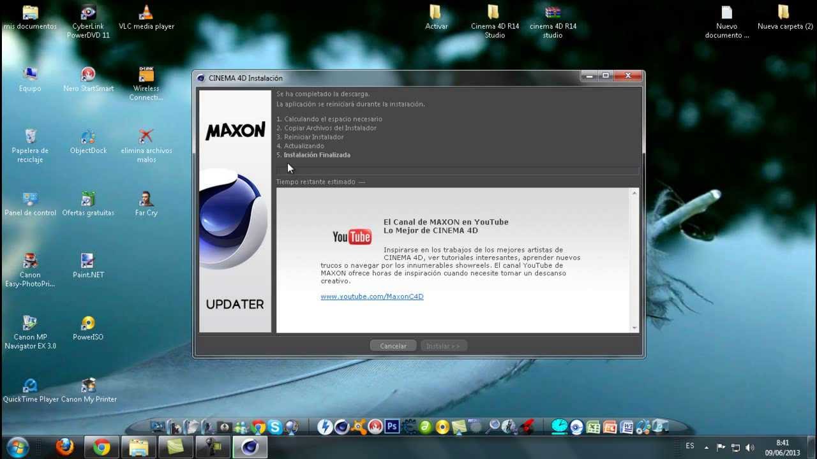Open the 'elimina archivos malos' desktop icon
Screen dimensions: 817x459
146,145
